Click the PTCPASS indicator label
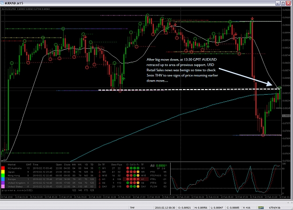Image resolution: width=293 pixels, height=210 pixels. (156, 175)
